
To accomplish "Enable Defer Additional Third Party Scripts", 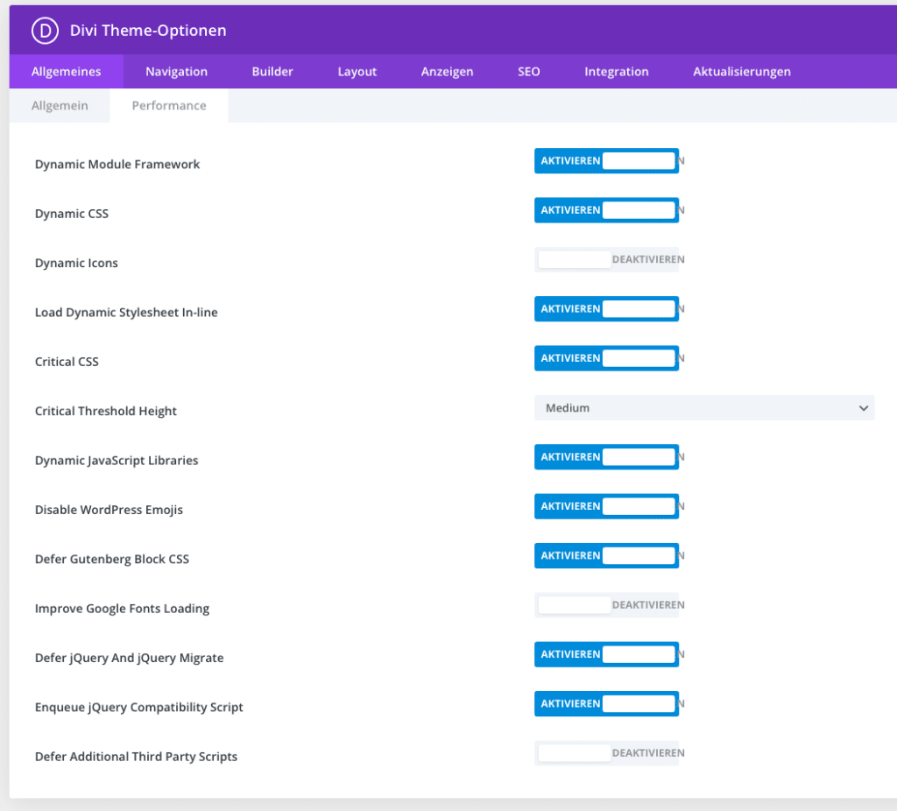I will tap(606, 752).
